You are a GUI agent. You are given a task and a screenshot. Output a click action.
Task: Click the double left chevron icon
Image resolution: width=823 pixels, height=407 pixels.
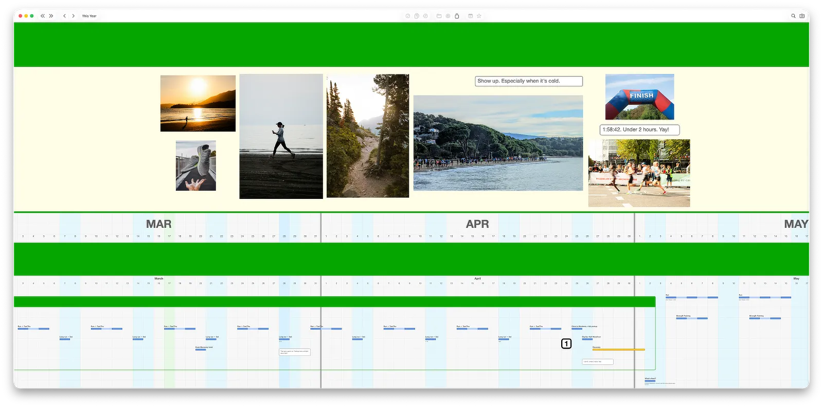[x=43, y=16]
